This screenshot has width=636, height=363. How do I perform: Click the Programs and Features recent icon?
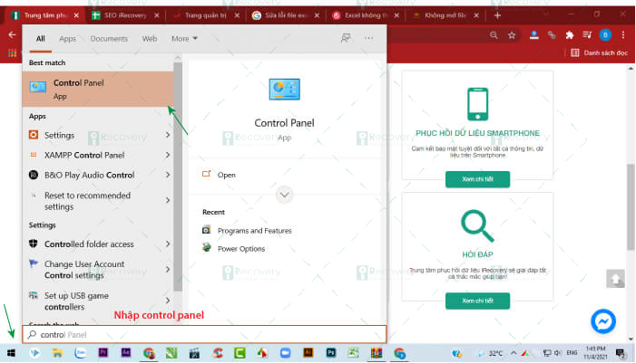[207, 230]
